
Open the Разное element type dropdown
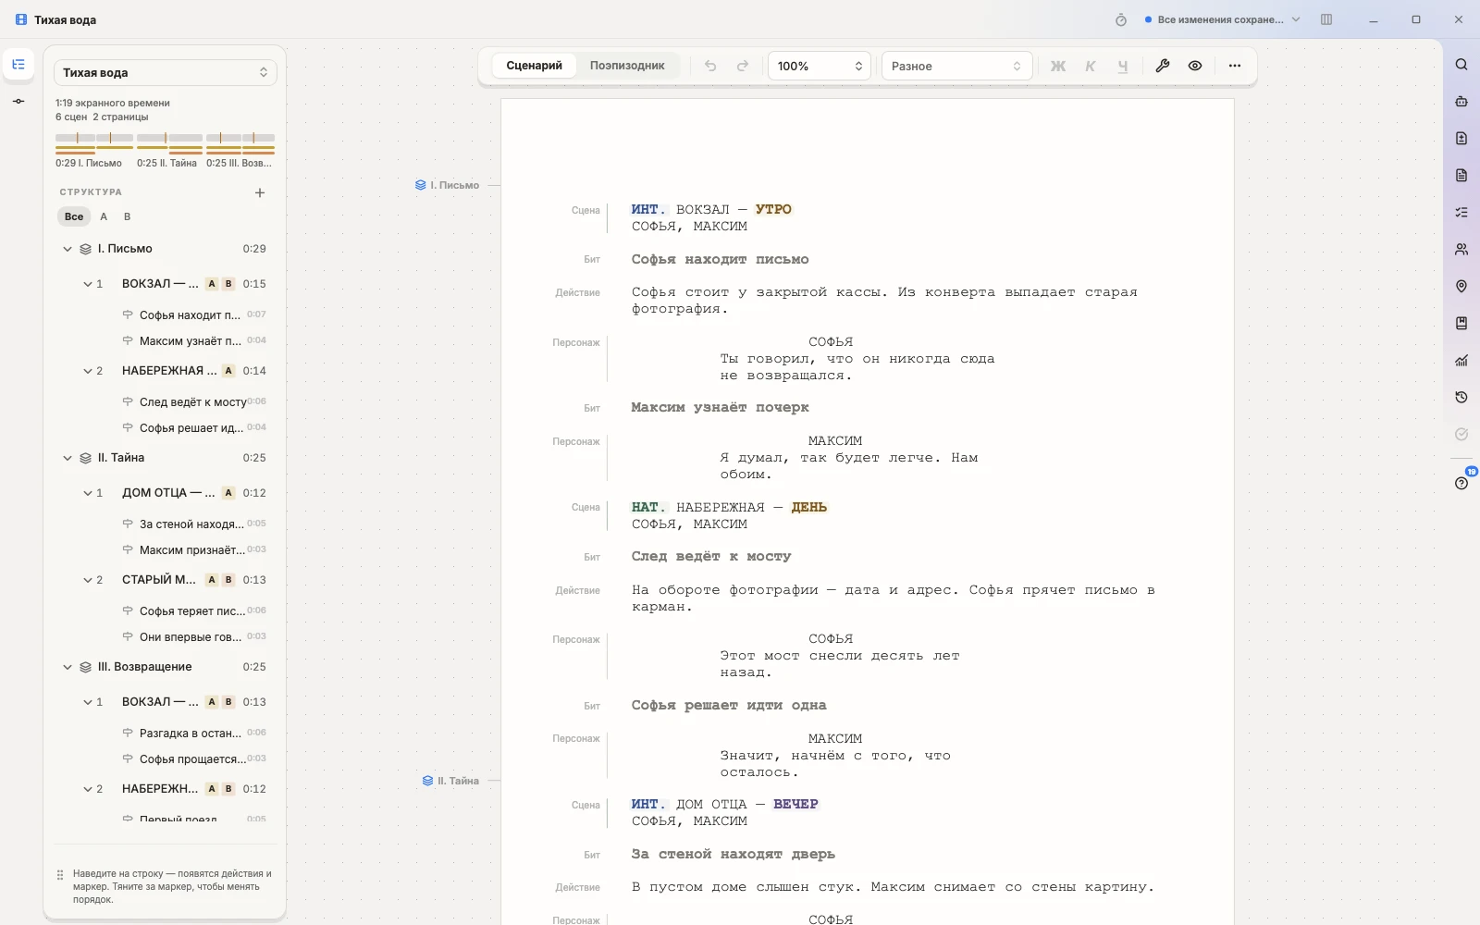956,66
